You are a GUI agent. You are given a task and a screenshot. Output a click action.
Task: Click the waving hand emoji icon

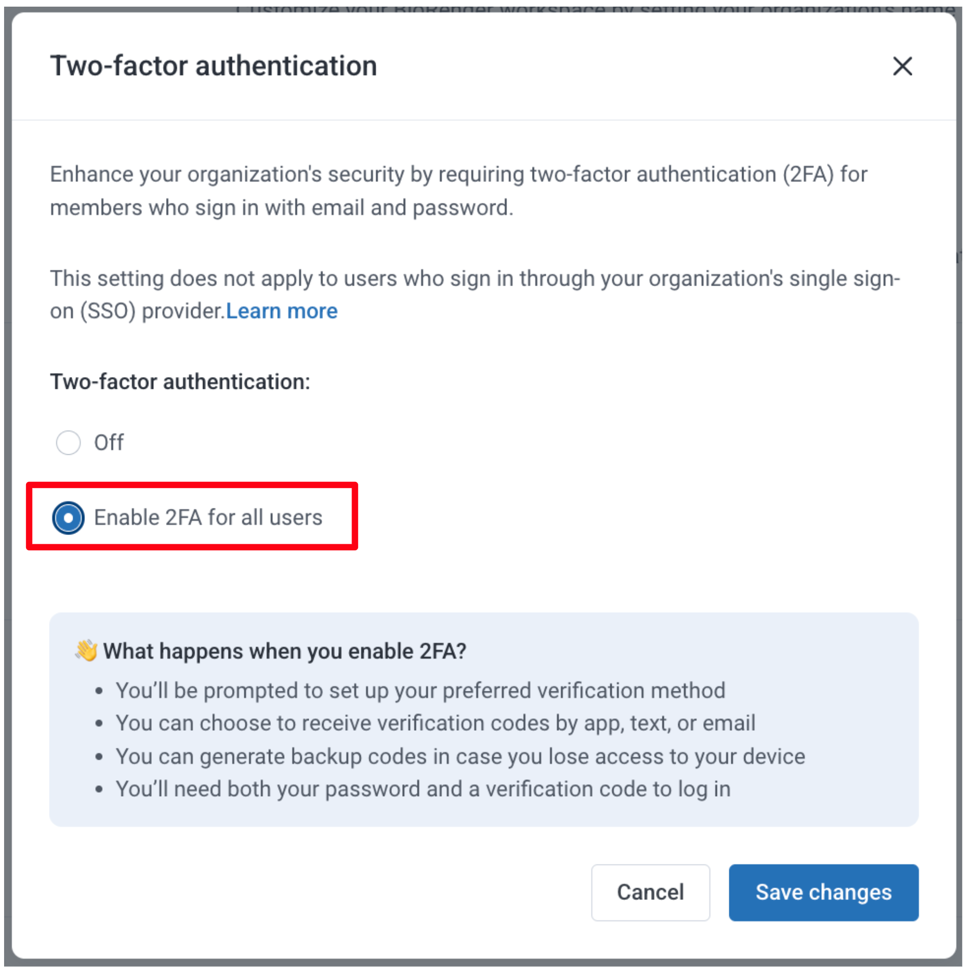click(86, 650)
